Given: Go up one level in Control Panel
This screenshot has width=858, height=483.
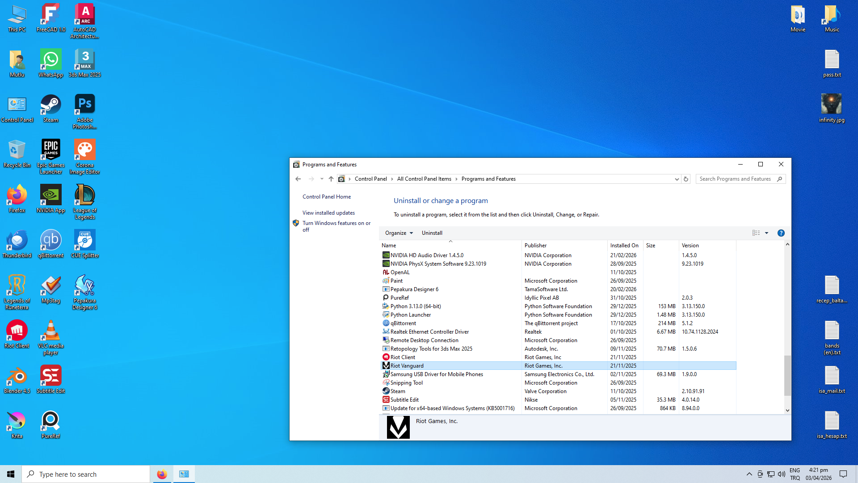Looking at the screenshot, I should click(x=331, y=179).
